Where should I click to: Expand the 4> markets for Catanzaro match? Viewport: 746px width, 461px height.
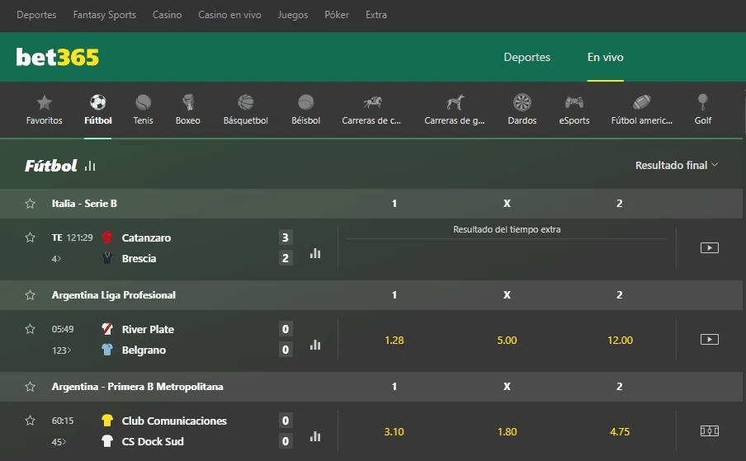pyautogui.click(x=57, y=259)
